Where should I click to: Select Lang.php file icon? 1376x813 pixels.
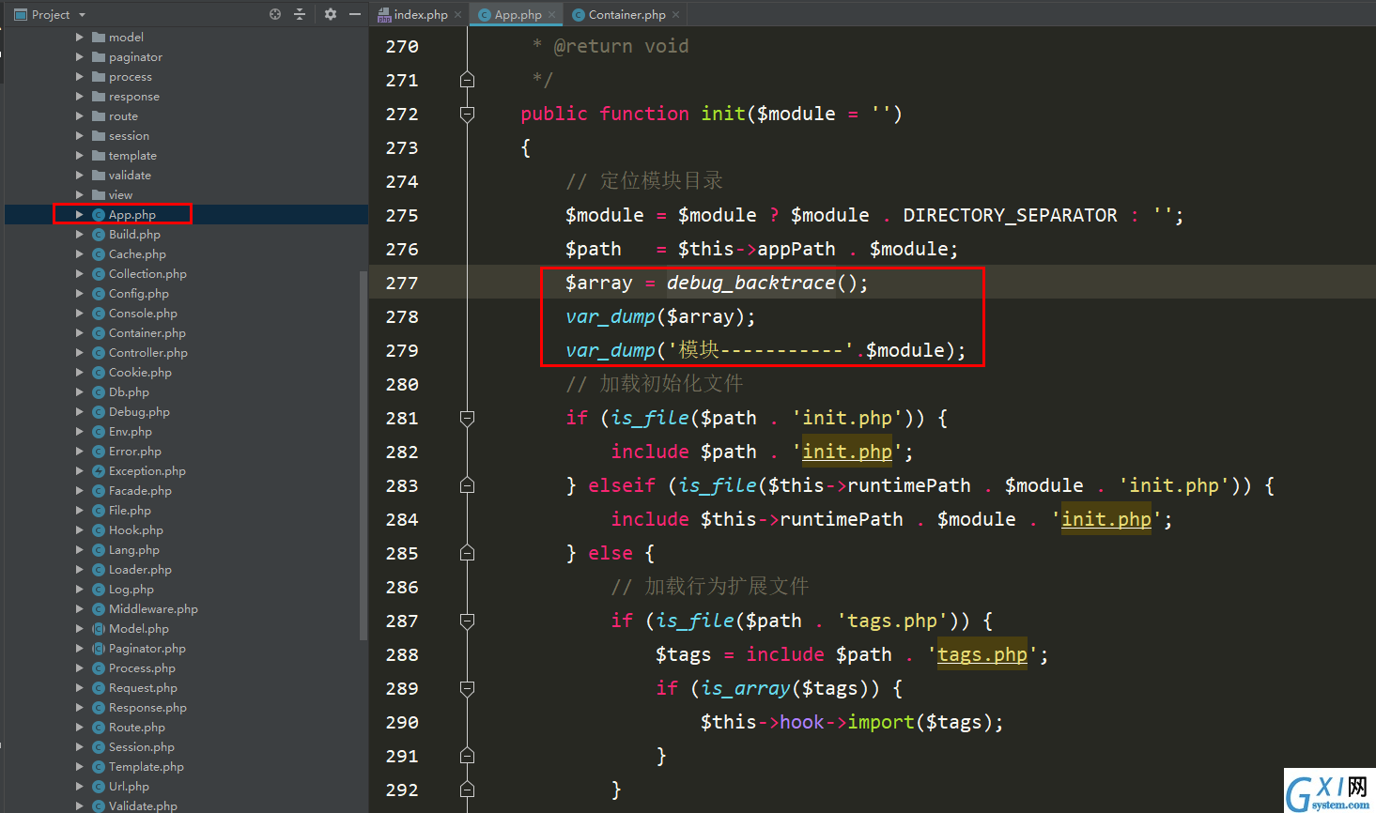[x=99, y=550]
